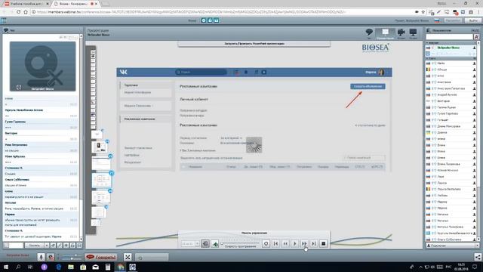Click the fullscreen arrows icon

click(x=128, y=257)
